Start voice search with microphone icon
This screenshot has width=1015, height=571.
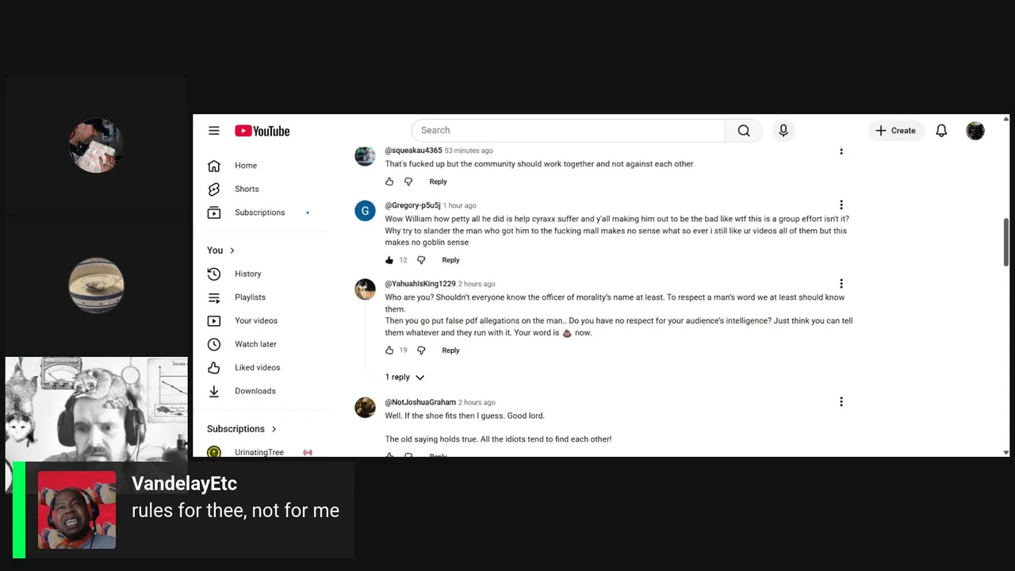783,131
